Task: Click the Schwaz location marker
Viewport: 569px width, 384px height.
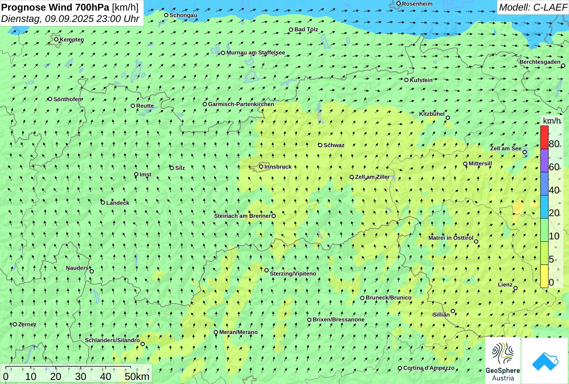Action: tap(320, 145)
